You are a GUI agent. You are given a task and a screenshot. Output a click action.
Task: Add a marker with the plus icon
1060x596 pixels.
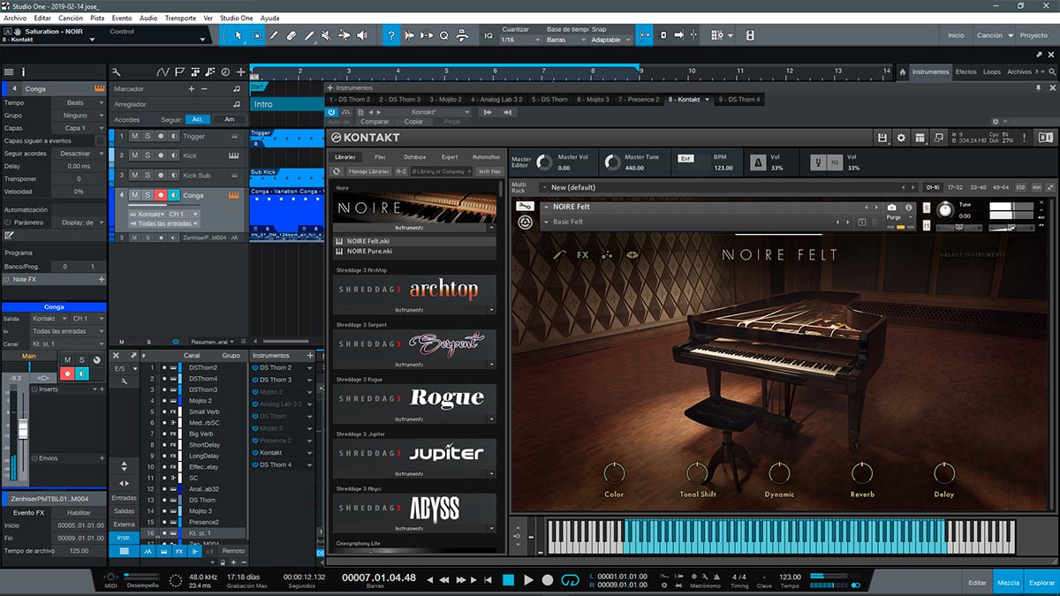192,89
